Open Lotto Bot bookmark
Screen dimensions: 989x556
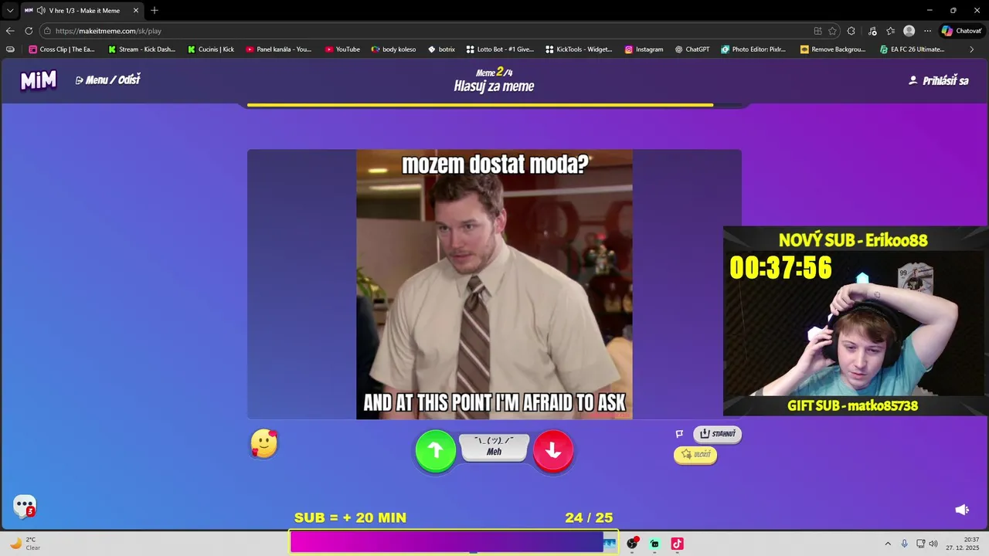(x=500, y=49)
